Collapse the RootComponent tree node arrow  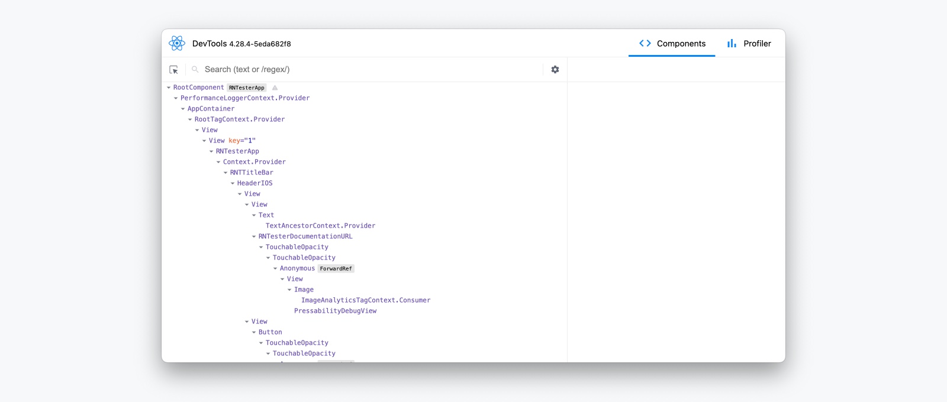pyautogui.click(x=169, y=87)
